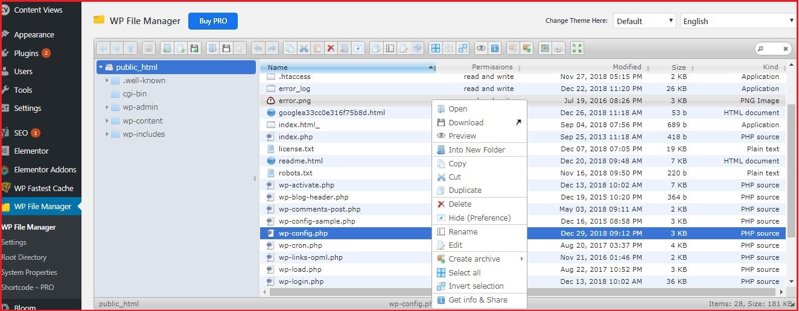799x311 pixels.
Task: Expand the Create archive submenu arrow
Action: [521, 259]
